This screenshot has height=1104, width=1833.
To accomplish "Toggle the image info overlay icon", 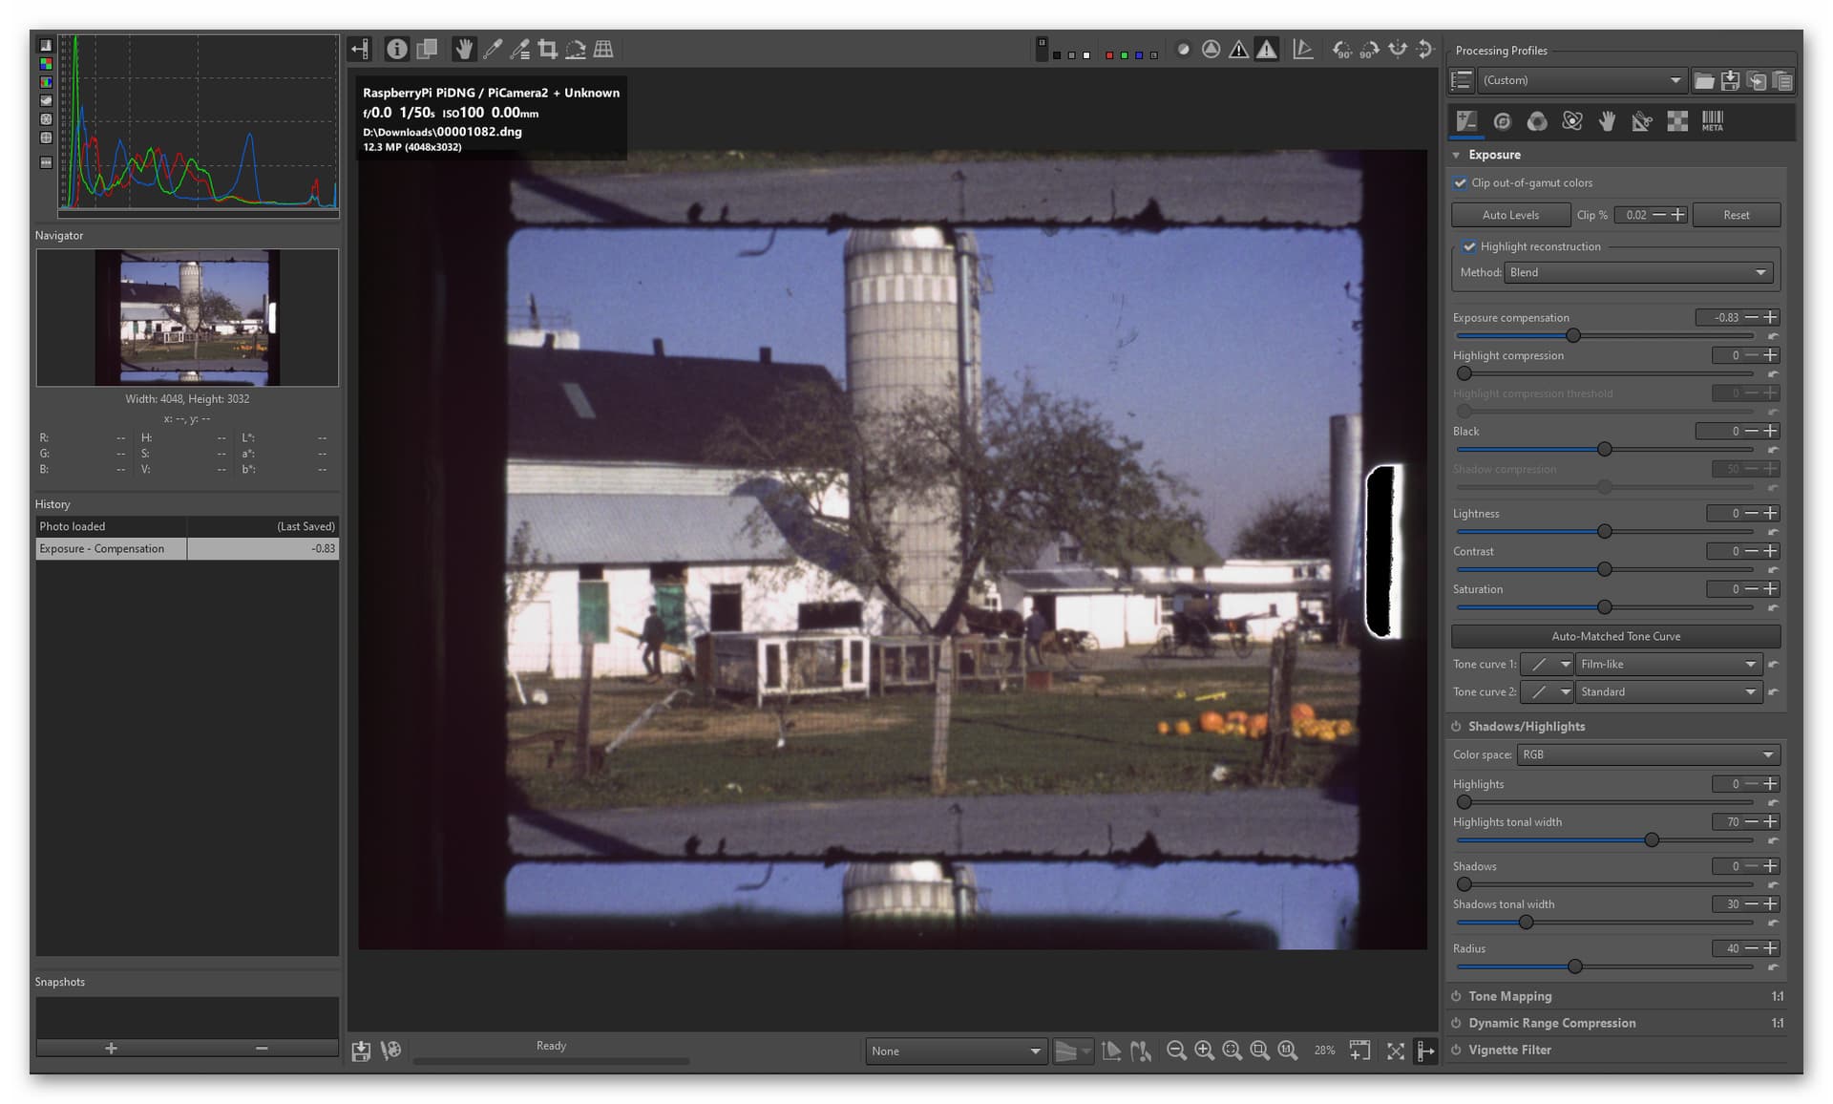I will 397,49.
